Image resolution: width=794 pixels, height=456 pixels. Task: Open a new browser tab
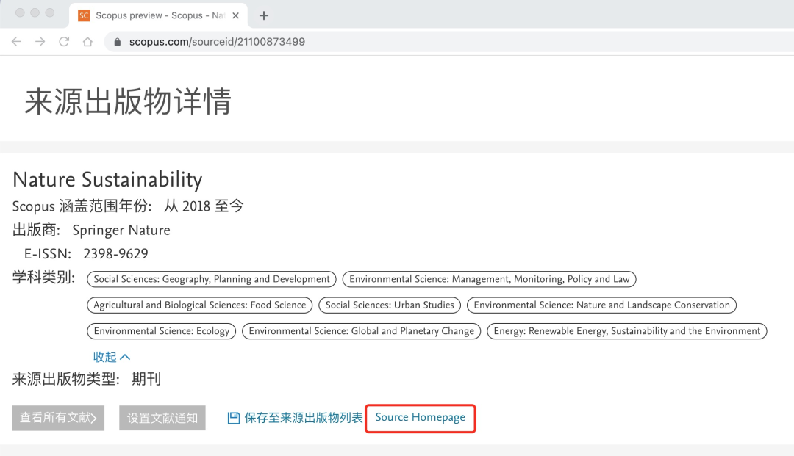click(263, 15)
